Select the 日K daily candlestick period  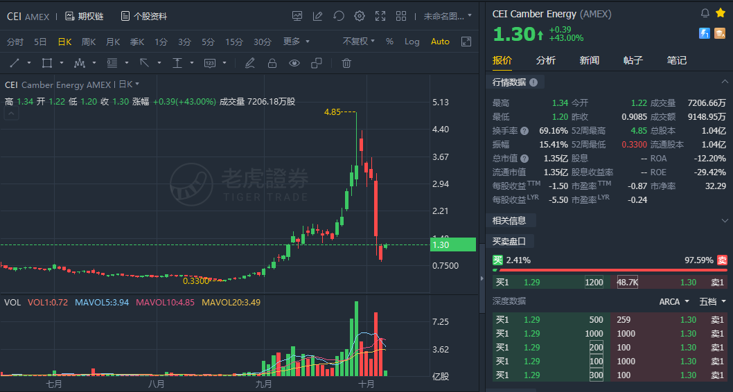[x=64, y=42]
